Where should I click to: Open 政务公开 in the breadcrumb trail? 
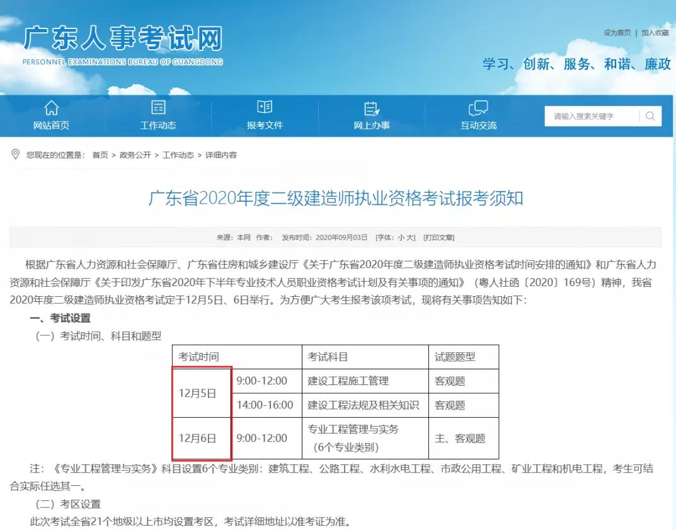click(x=135, y=155)
